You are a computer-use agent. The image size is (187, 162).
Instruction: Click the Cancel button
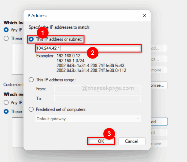coord(132,141)
